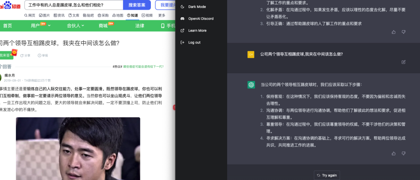Click the 我要提问 ask button

(x=165, y=5)
